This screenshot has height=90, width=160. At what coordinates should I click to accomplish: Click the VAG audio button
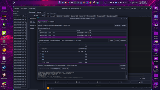119,82
